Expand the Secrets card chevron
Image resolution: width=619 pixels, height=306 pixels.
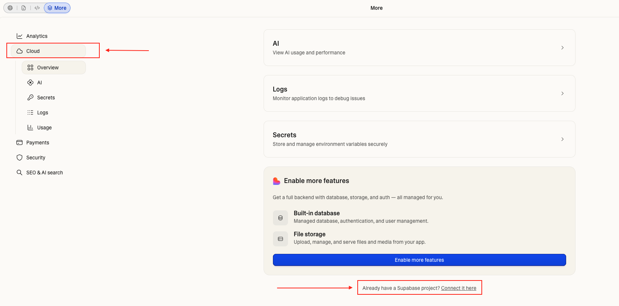(562, 139)
